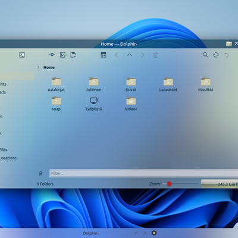Open the terminal panel icon in toolbar
This screenshot has height=238, width=238.
pos(22,55)
